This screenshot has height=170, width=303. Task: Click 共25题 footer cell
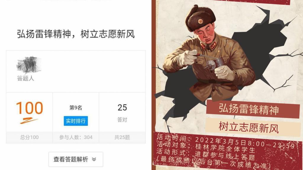click(x=122, y=137)
